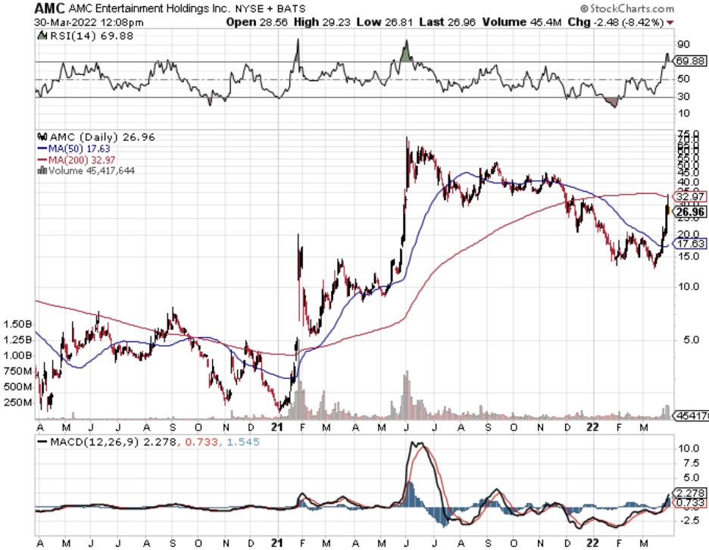Click the 'Low 26.81' value
The height and width of the screenshot is (550, 709).
[384, 22]
